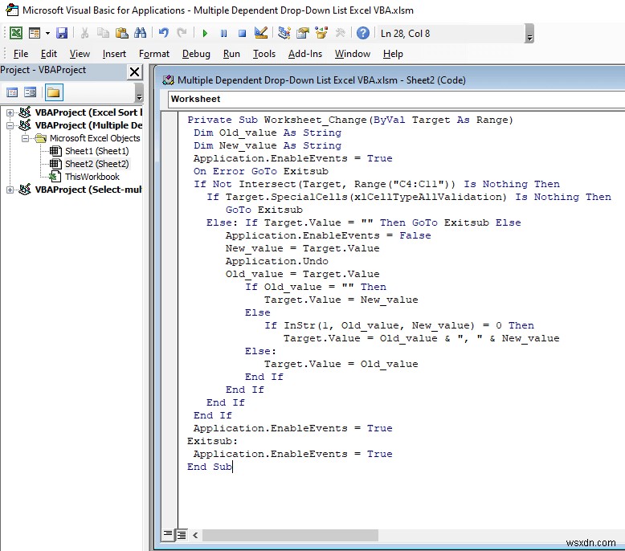Switch to Full Module View button

(x=182, y=534)
